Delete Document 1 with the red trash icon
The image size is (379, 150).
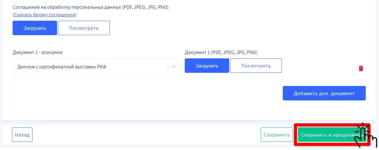tap(361, 68)
